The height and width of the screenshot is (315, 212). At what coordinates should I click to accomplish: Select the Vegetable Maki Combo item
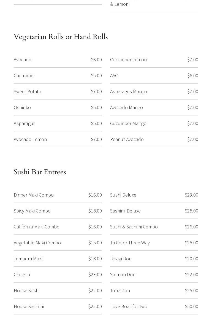coord(37,243)
